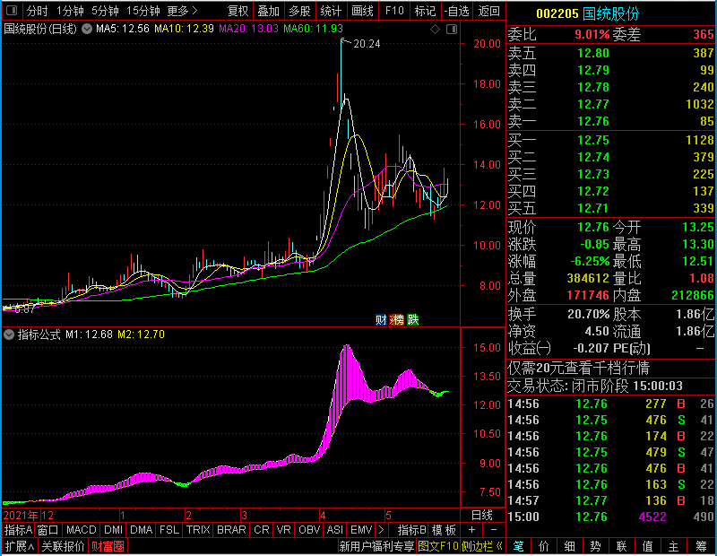Open the 统计 function

point(331,11)
